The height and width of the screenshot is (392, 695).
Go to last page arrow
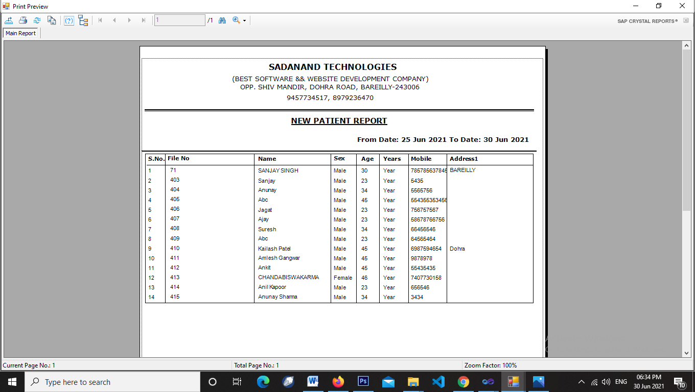click(x=144, y=20)
